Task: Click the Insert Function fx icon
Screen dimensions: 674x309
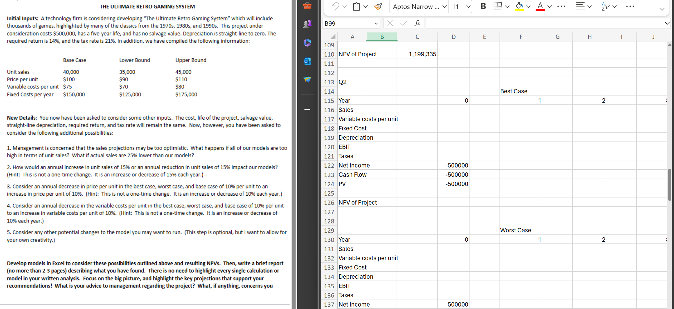Action: pos(418,23)
